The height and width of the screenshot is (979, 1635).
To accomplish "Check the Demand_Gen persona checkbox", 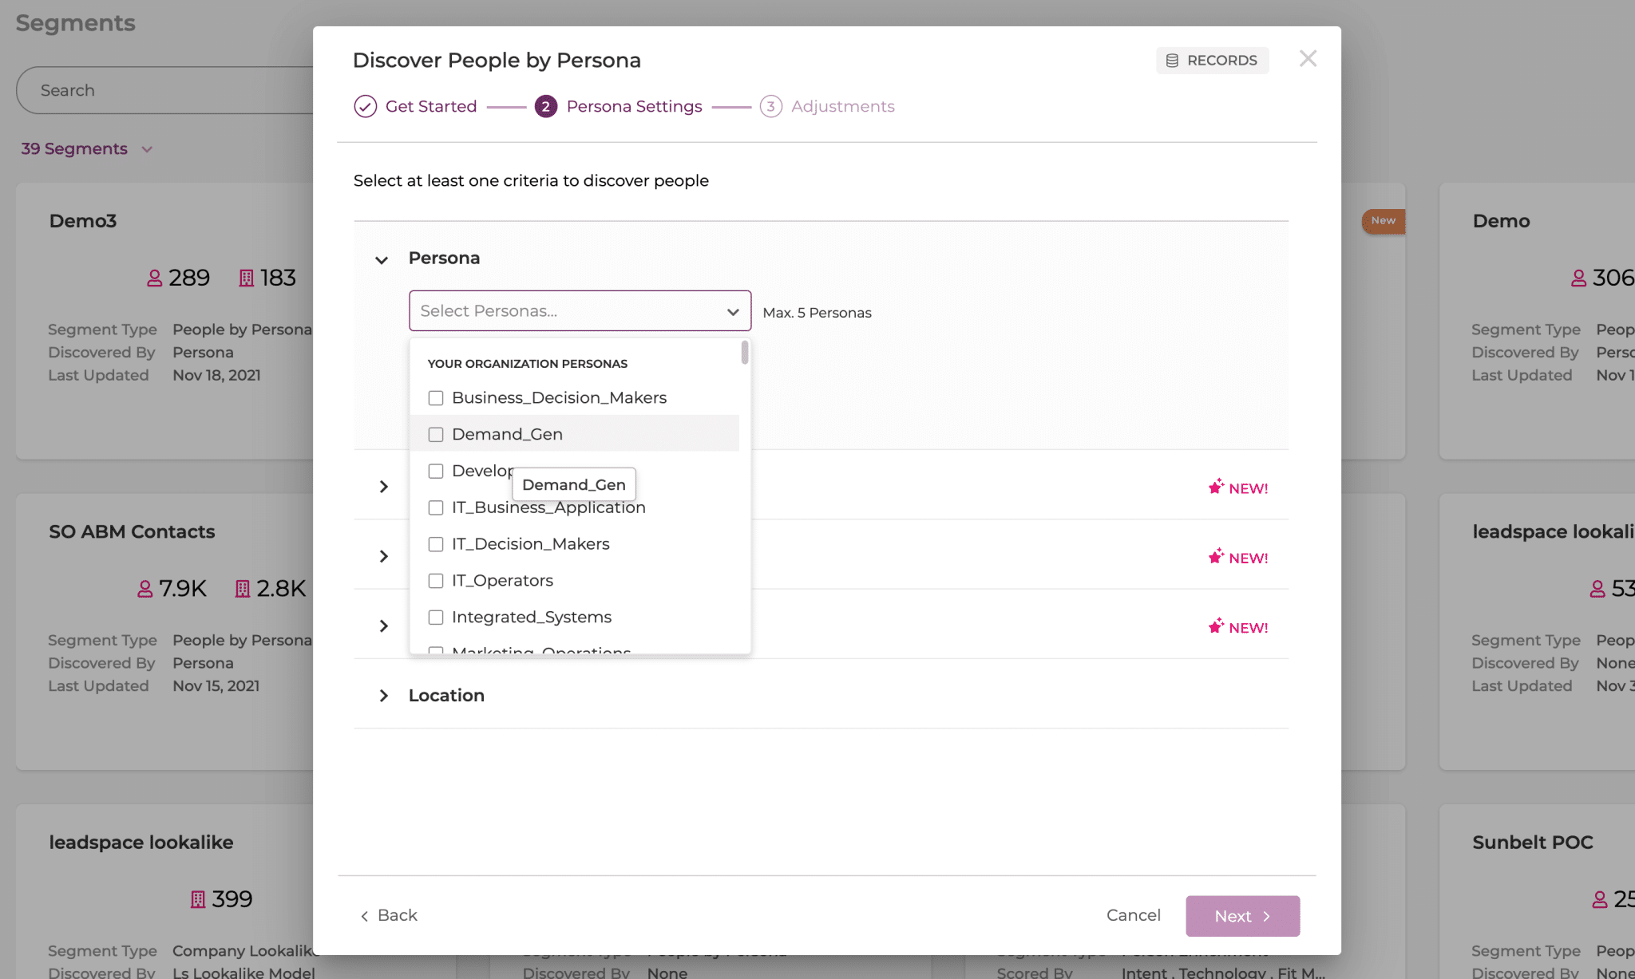I will (436, 434).
